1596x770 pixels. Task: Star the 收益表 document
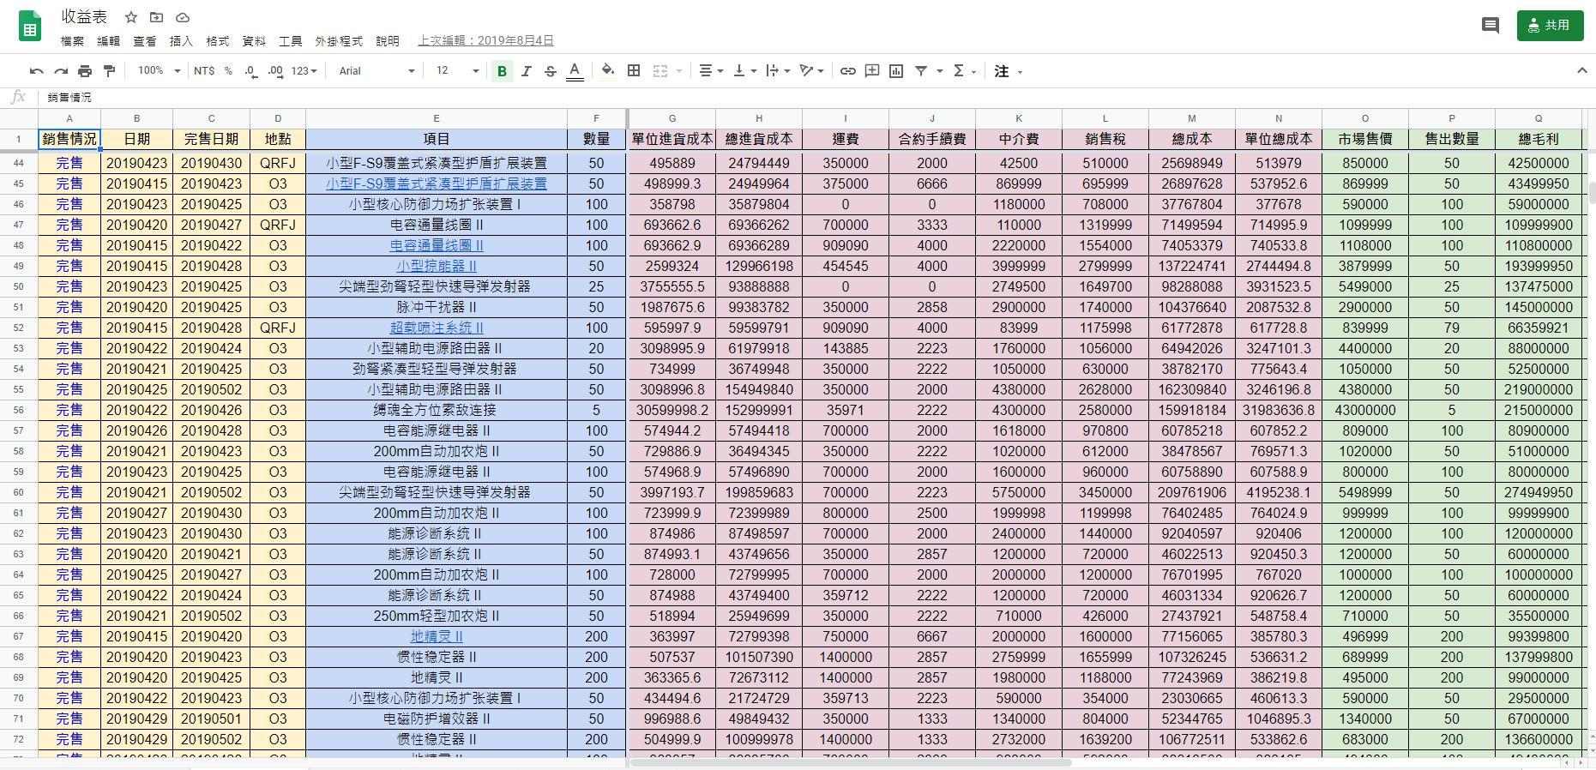point(131,17)
